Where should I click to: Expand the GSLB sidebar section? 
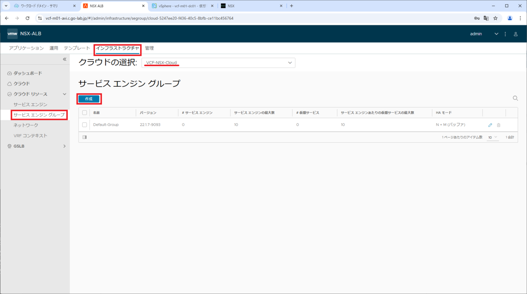coord(65,146)
